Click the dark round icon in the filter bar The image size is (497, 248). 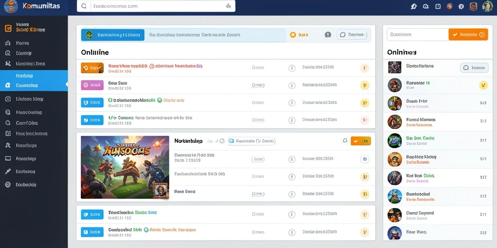coord(328,35)
